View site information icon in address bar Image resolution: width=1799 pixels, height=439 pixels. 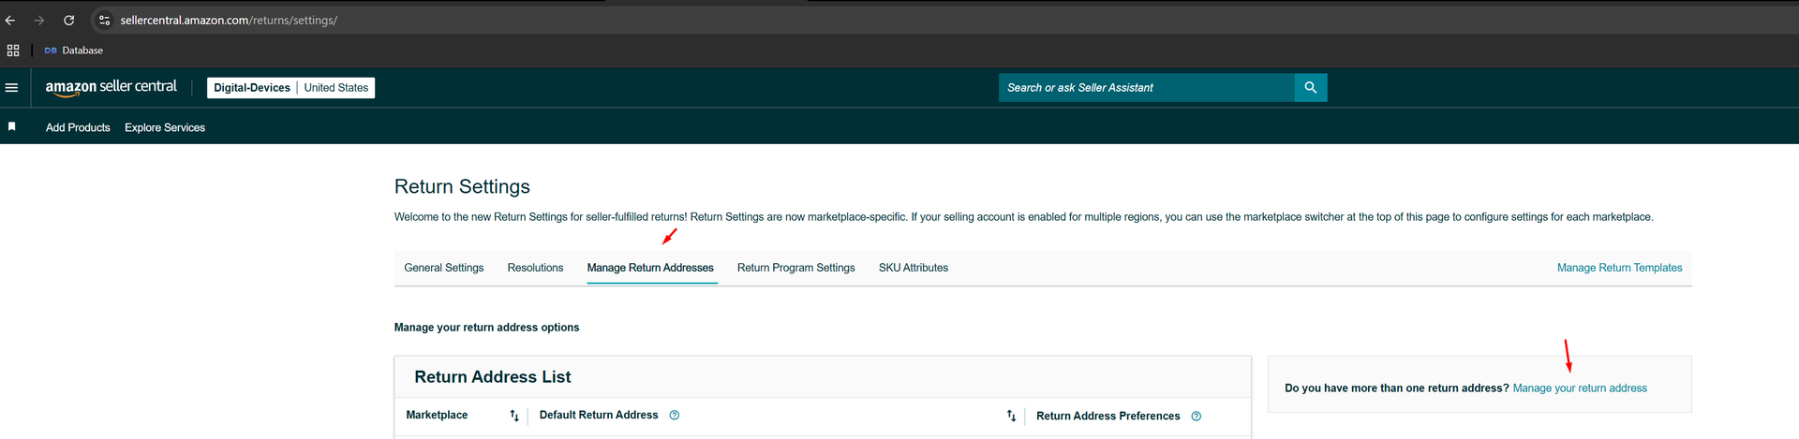104,20
